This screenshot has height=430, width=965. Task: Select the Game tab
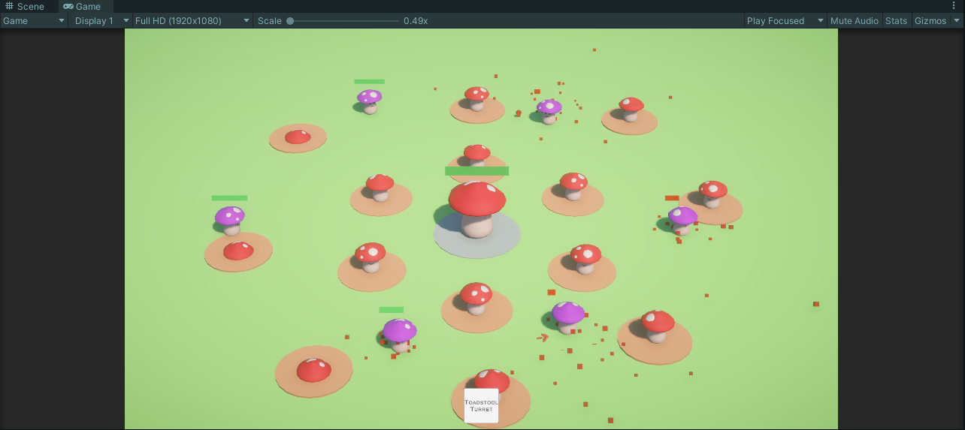pyautogui.click(x=82, y=6)
